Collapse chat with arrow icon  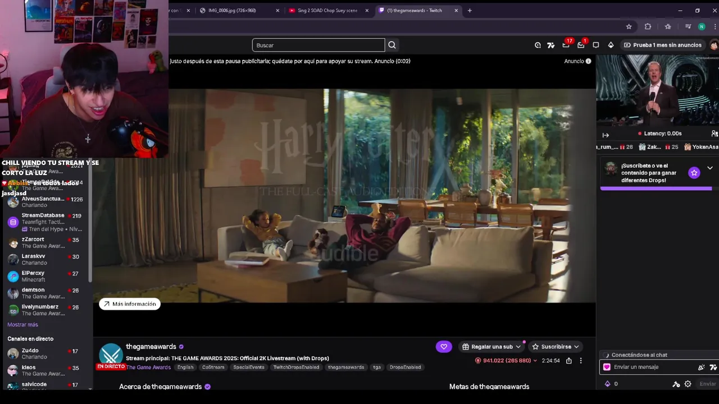[606, 135]
